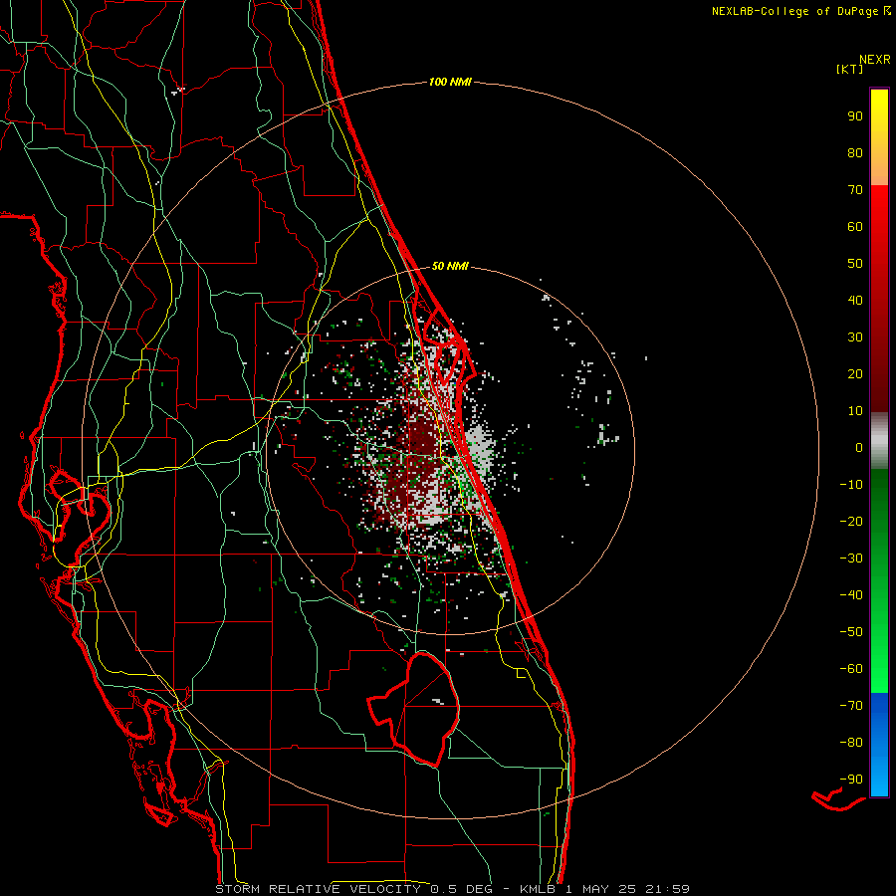Click the 30 value on velocity scale
Viewport: 896px width, 896px height.
855,337
